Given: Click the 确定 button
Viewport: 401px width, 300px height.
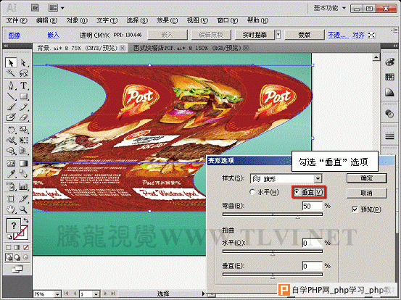Looking at the screenshot, I should [x=366, y=178].
